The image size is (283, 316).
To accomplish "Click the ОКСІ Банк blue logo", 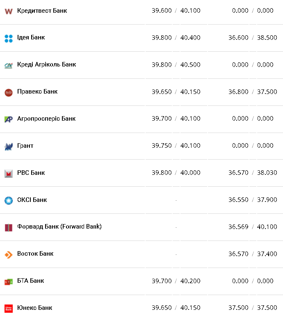I will click(x=9, y=200).
